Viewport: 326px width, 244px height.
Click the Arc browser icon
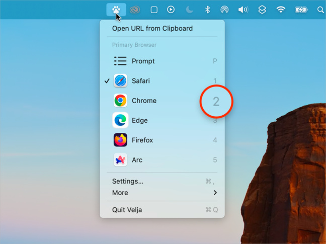click(120, 160)
